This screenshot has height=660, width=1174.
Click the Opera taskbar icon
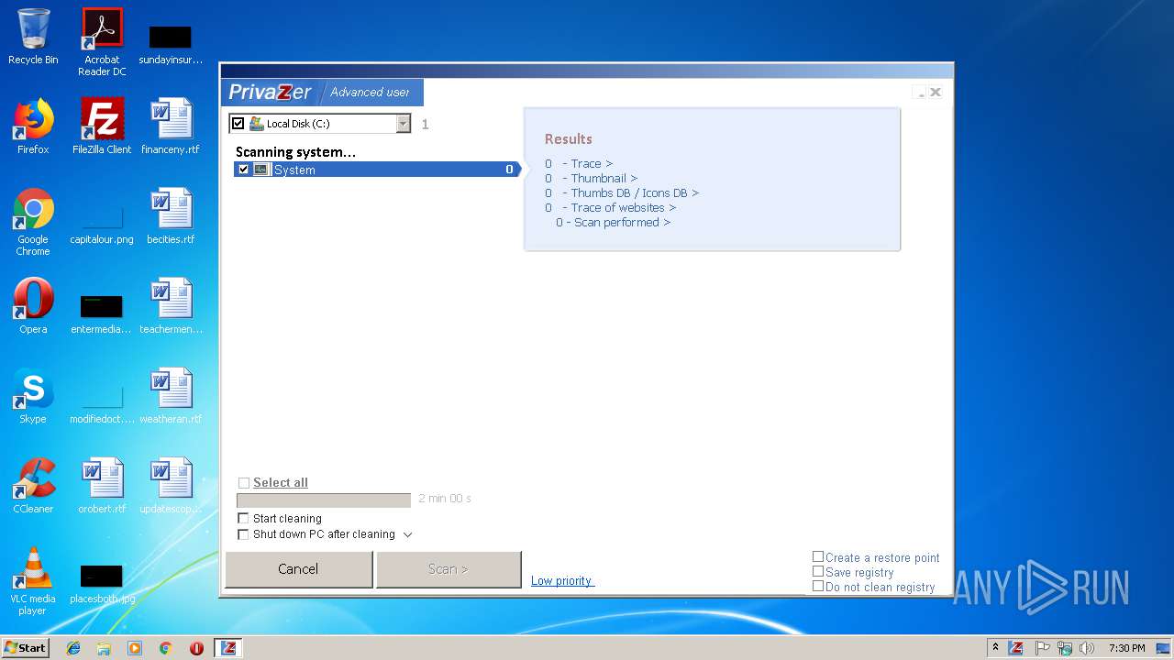pos(196,648)
